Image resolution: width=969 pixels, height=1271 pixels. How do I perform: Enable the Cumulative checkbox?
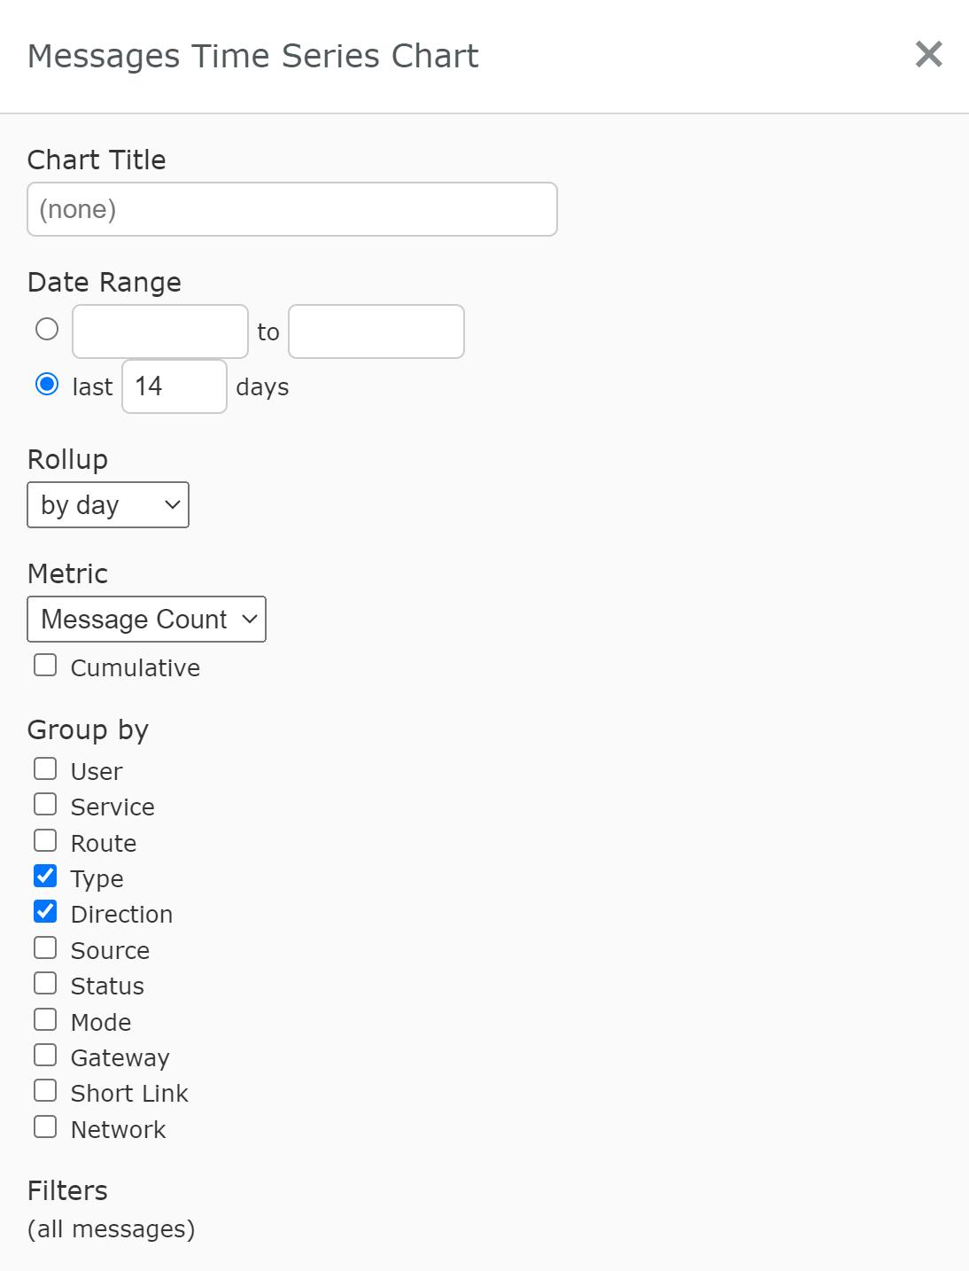click(x=45, y=666)
